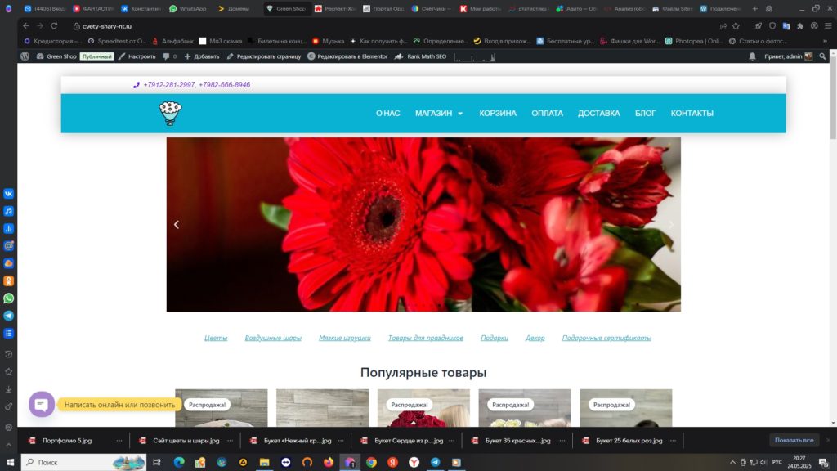
Task: Click Редактировать страницу in admin bar
Action: tap(264, 56)
